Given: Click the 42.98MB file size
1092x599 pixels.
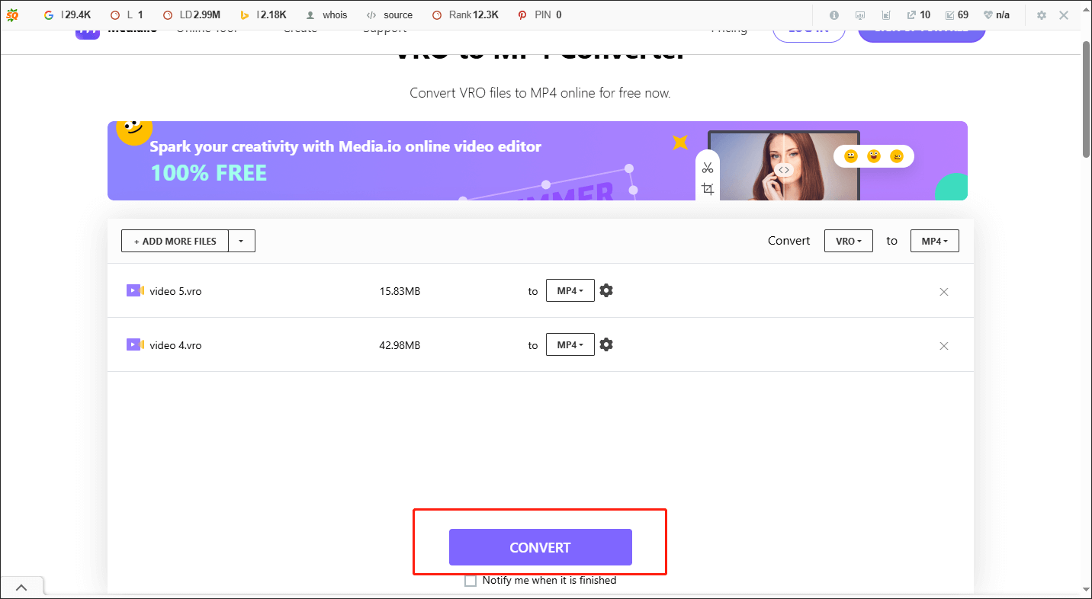Looking at the screenshot, I should 400,345.
